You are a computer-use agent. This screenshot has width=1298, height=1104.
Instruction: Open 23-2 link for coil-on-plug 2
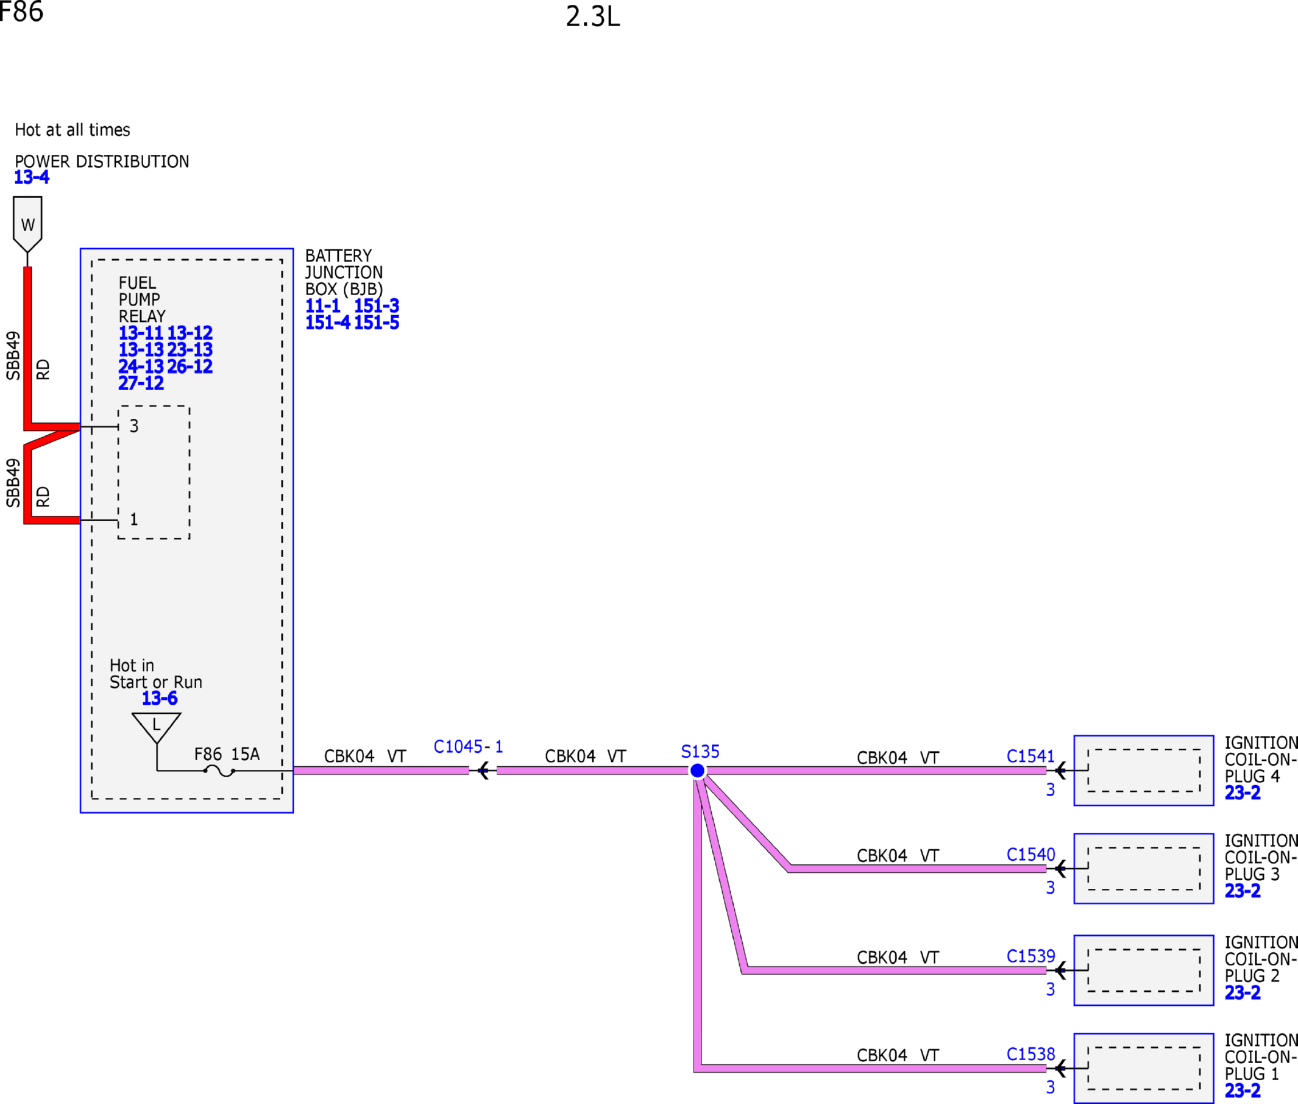1243,992
